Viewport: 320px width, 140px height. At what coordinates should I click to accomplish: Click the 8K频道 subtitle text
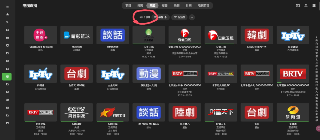coord(221,89)
